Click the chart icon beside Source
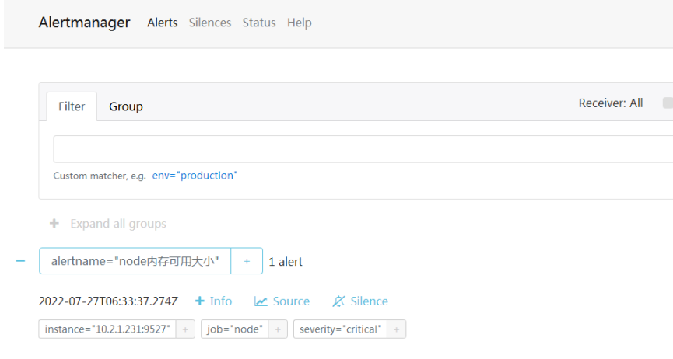673x359 pixels. pyautogui.click(x=261, y=301)
